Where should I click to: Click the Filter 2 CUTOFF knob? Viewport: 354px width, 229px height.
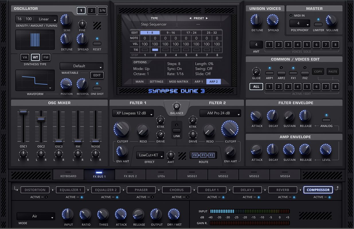point(230,129)
